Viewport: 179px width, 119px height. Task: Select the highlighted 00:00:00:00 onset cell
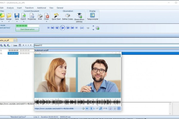pyautogui.click(x=13, y=53)
